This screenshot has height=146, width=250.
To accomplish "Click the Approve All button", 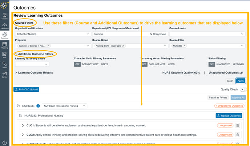I will pos(238,98).
